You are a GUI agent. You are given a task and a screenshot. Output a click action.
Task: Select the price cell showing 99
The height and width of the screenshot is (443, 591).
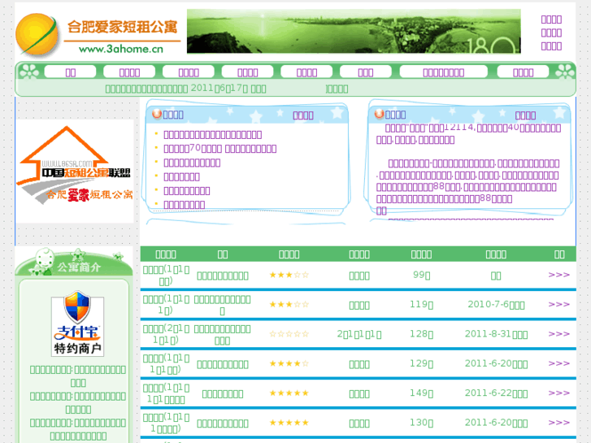point(421,276)
